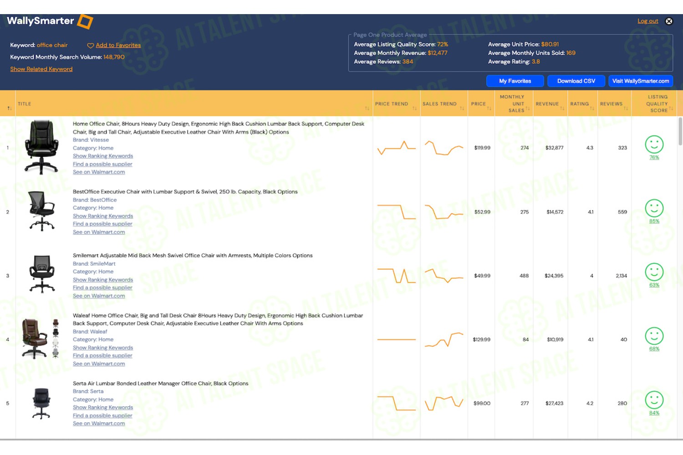Sort table by Reviews column
The height and width of the screenshot is (455, 683).
coord(626,108)
